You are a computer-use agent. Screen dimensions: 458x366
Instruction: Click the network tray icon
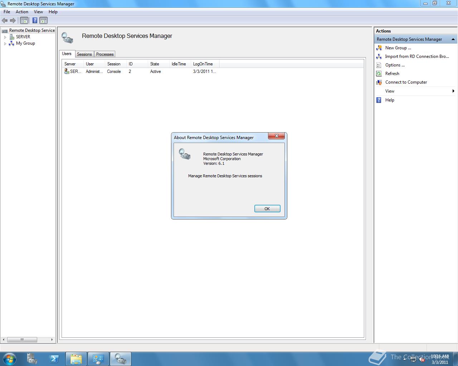pos(413,360)
